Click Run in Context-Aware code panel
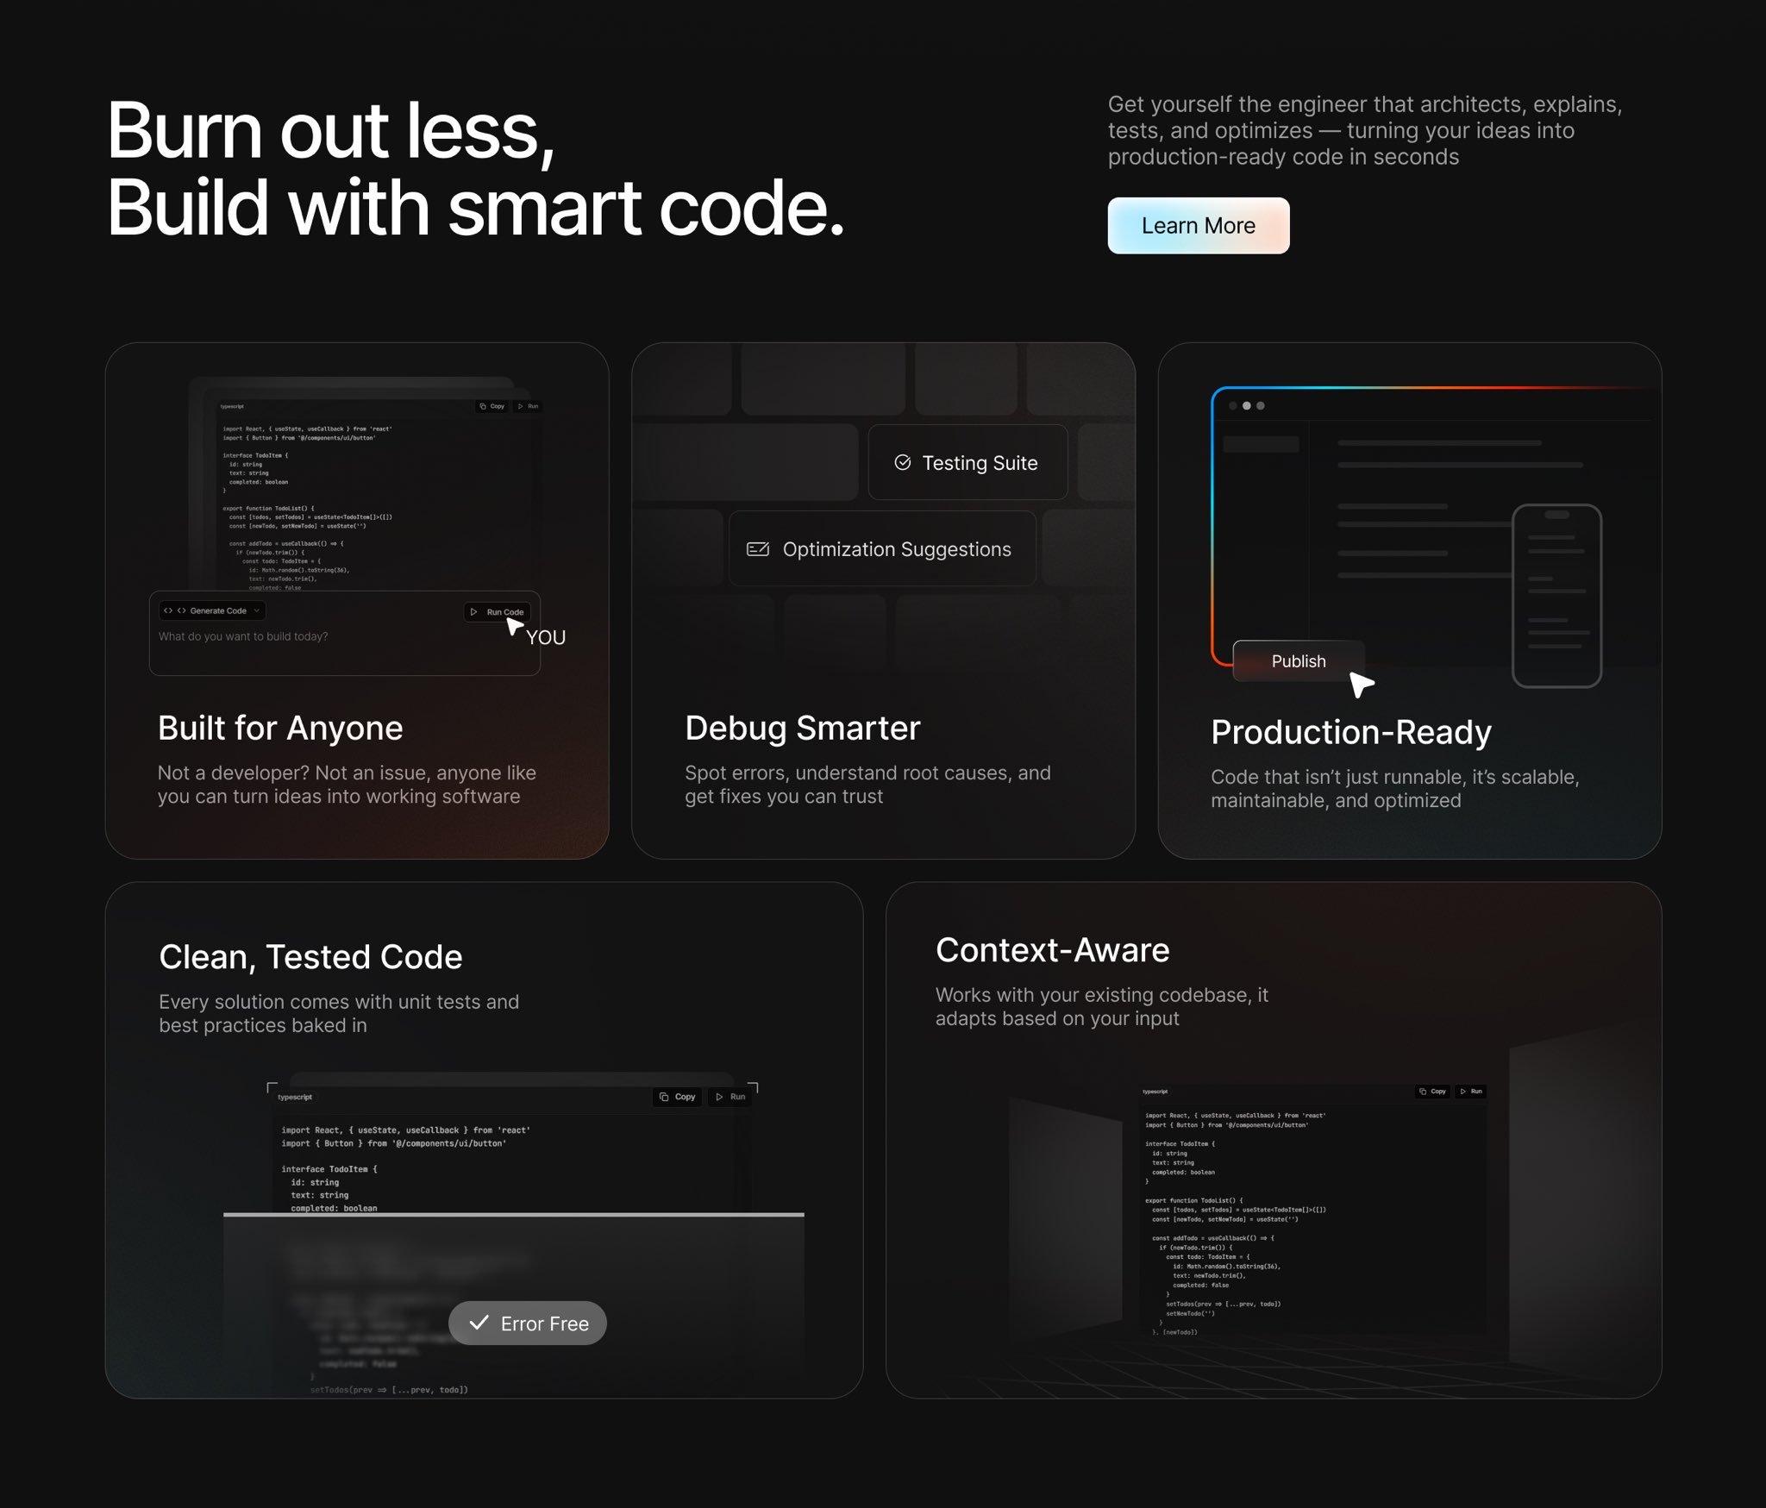The image size is (1766, 1508). [x=1471, y=1092]
